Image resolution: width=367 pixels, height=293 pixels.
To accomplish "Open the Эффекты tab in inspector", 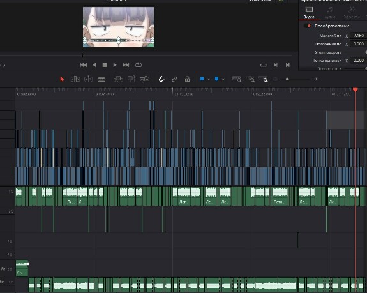I will (x=352, y=12).
